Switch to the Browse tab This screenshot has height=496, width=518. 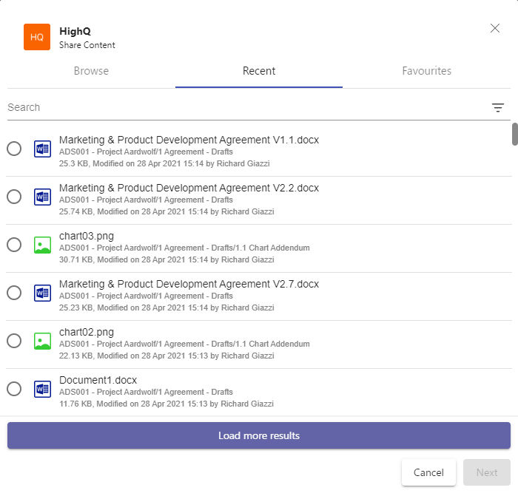pyautogui.click(x=91, y=72)
